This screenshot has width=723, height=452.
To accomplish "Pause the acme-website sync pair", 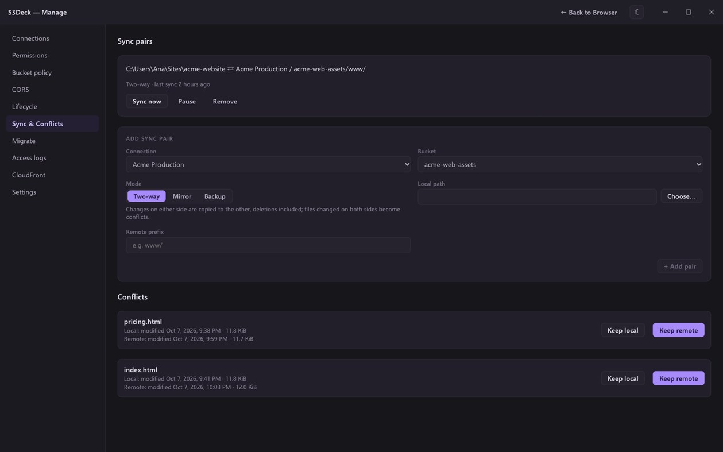I will (187, 101).
